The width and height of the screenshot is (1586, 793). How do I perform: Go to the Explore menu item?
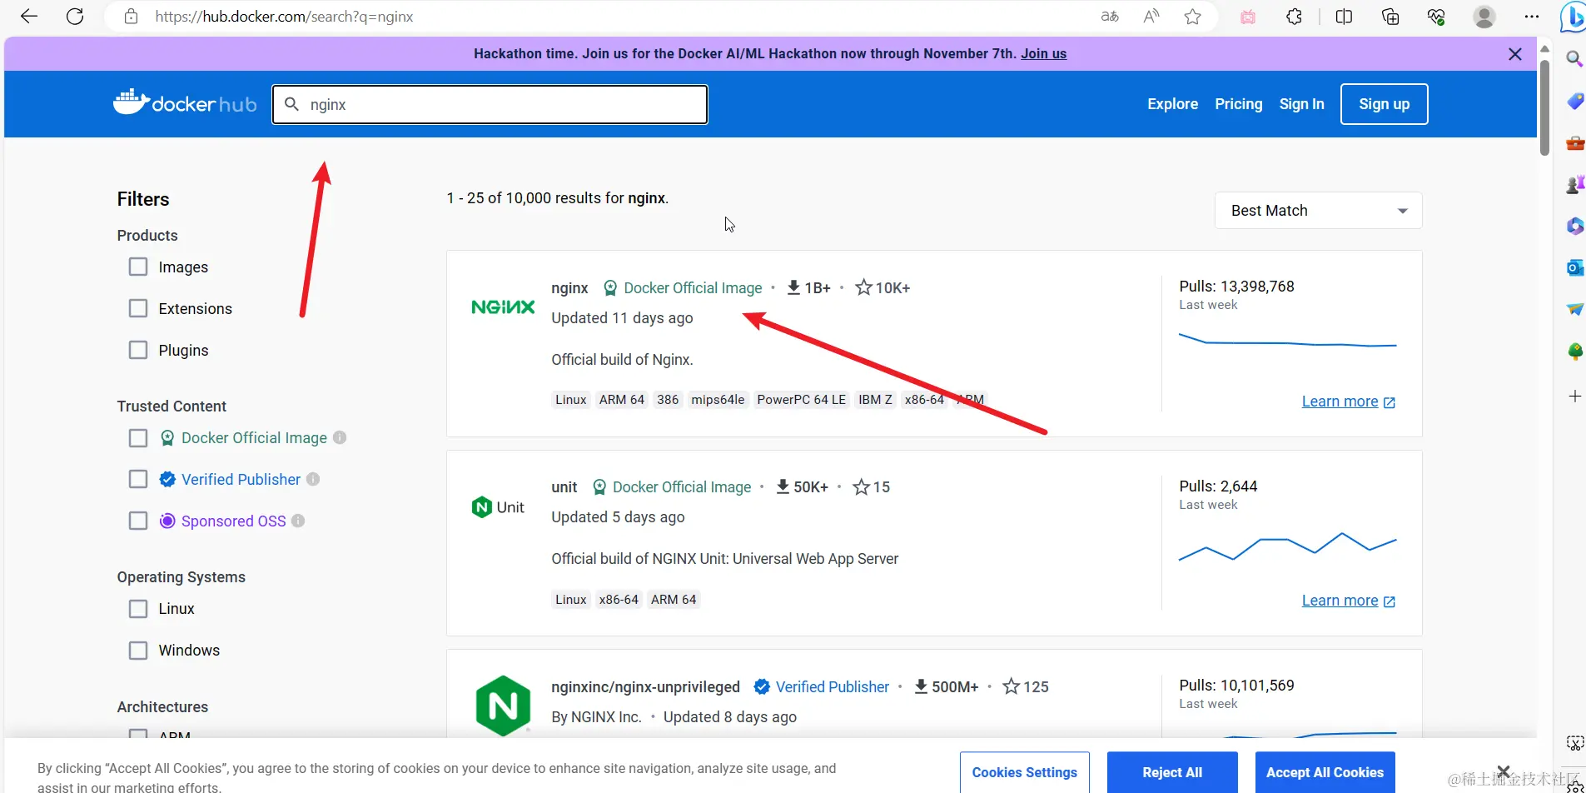coord(1171,104)
